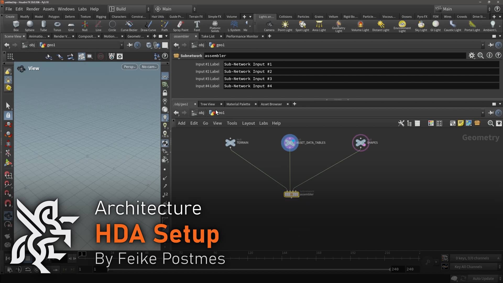Select the Spray Paint shelf tool
This screenshot has height=283, width=503.
(x=181, y=26)
